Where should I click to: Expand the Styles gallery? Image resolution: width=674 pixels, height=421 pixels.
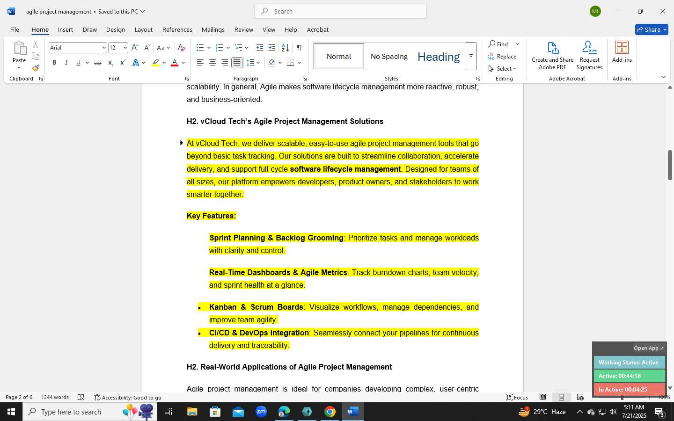471,56
